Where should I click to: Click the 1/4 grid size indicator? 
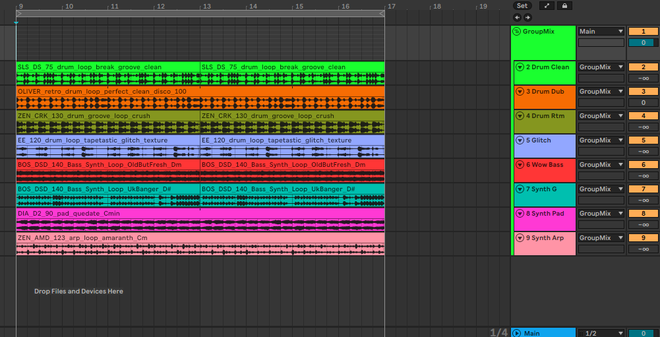pyautogui.click(x=498, y=333)
